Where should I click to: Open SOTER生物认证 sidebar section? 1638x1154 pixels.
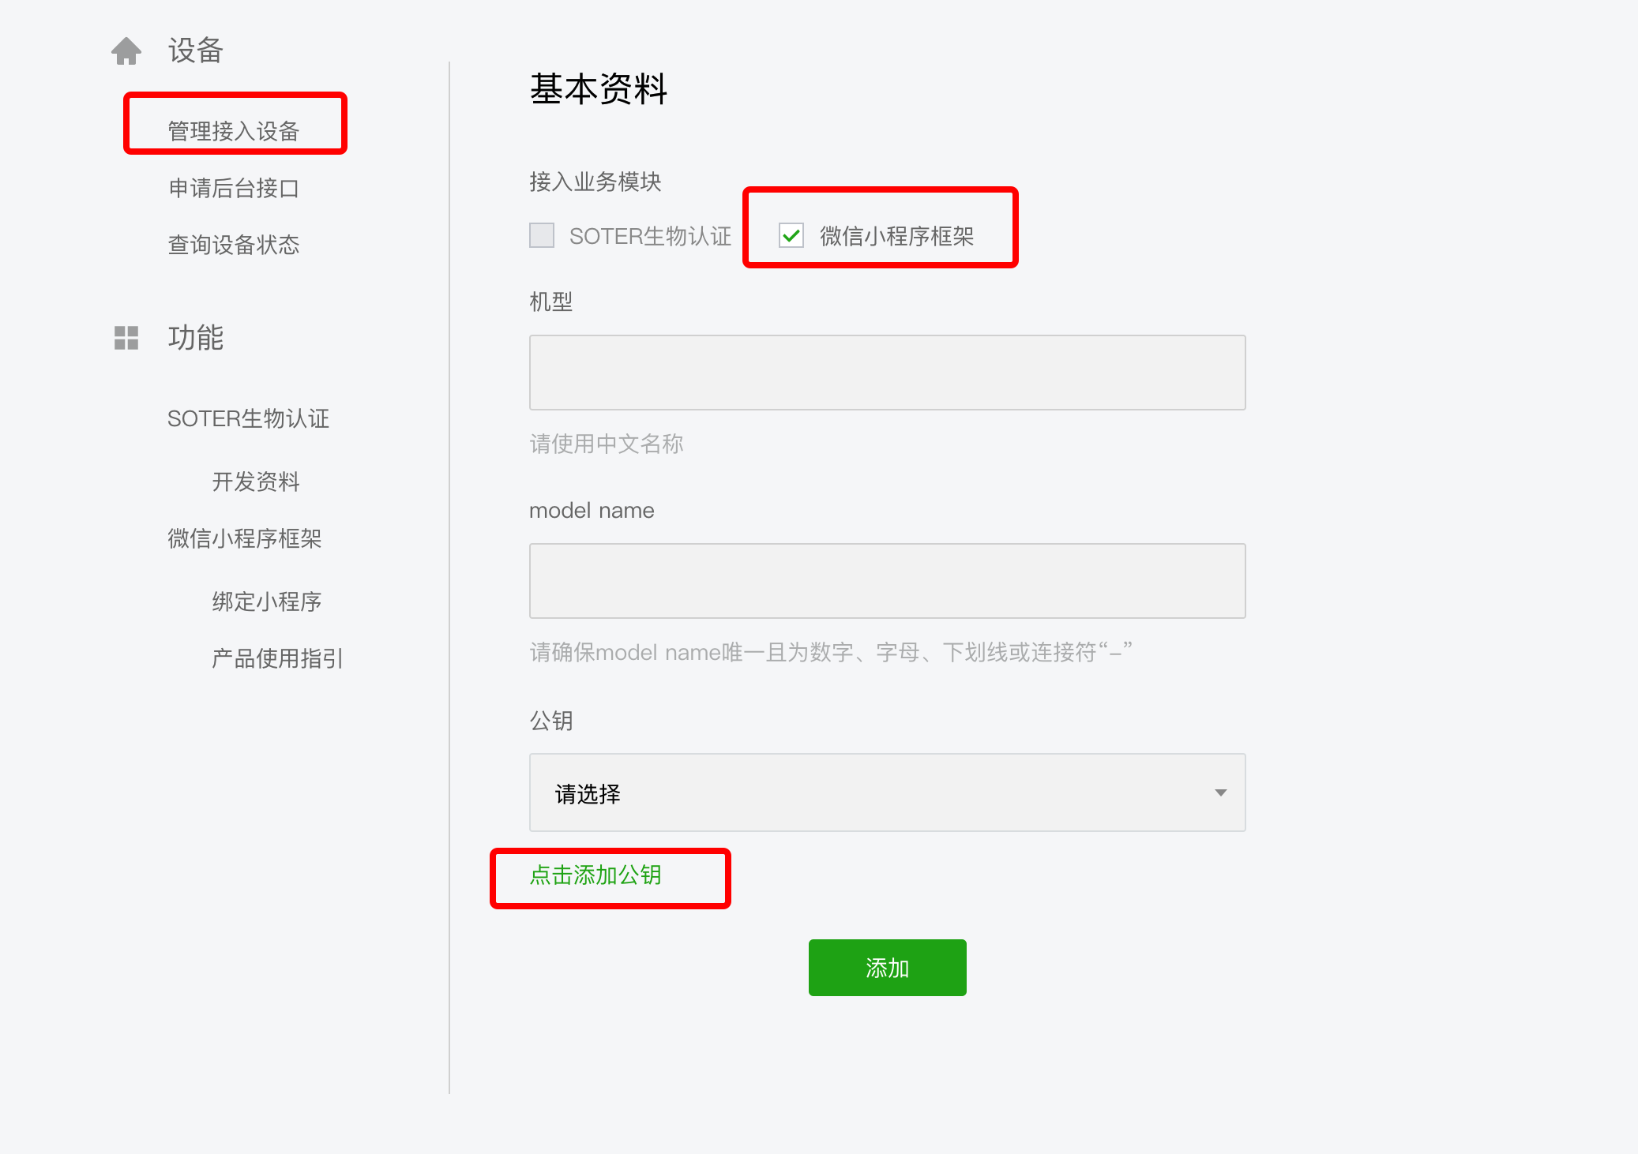pos(248,418)
